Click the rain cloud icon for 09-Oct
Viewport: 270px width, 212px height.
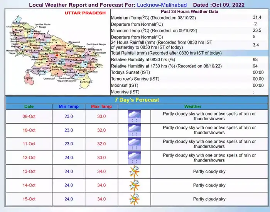[x=134, y=116]
